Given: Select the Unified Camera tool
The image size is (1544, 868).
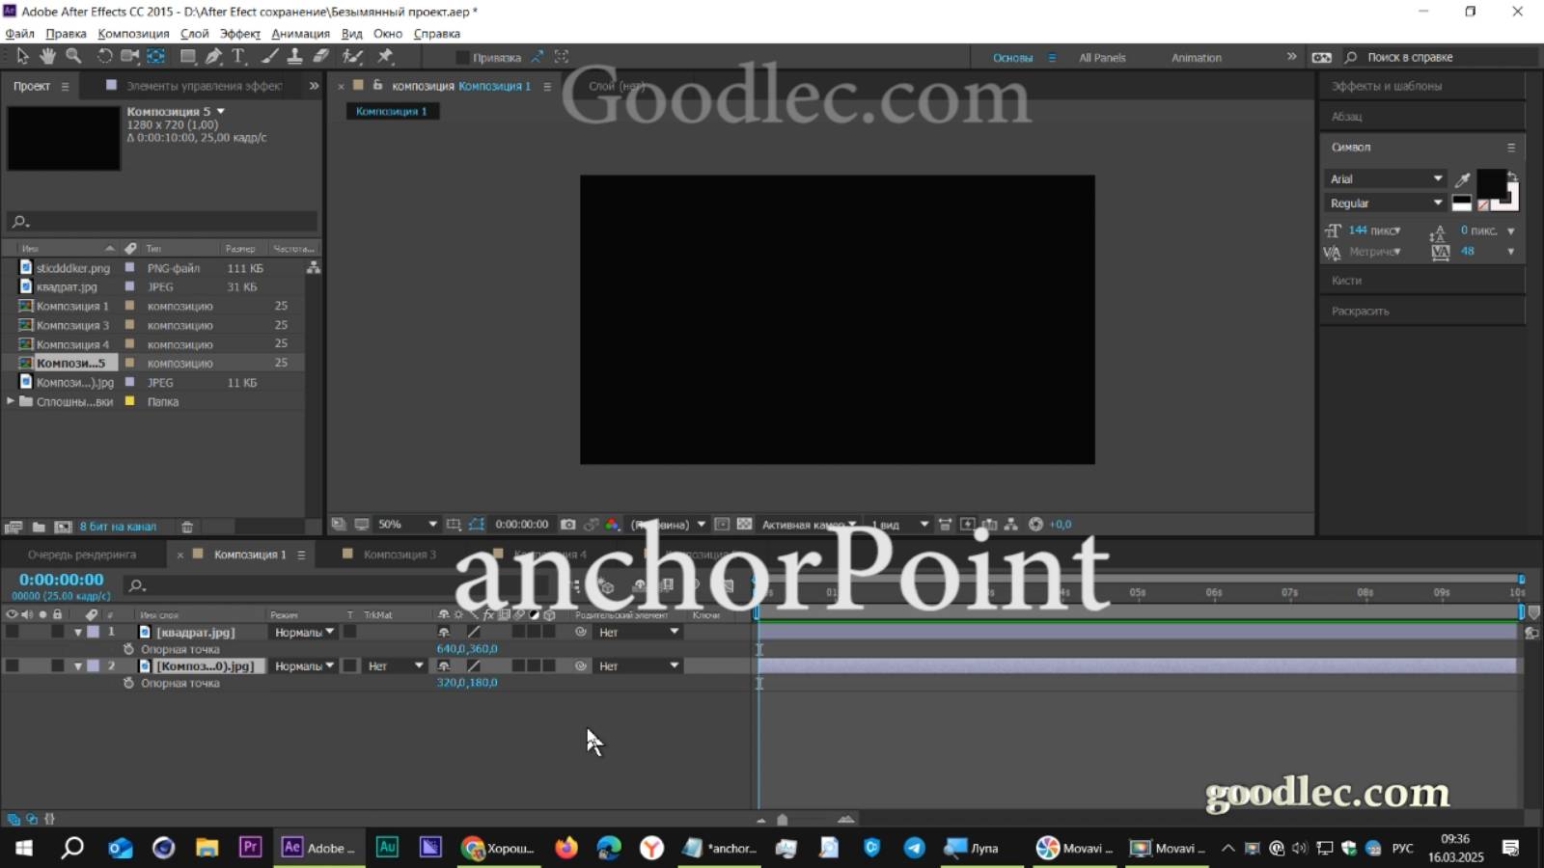Looking at the screenshot, I should click(129, 57).
